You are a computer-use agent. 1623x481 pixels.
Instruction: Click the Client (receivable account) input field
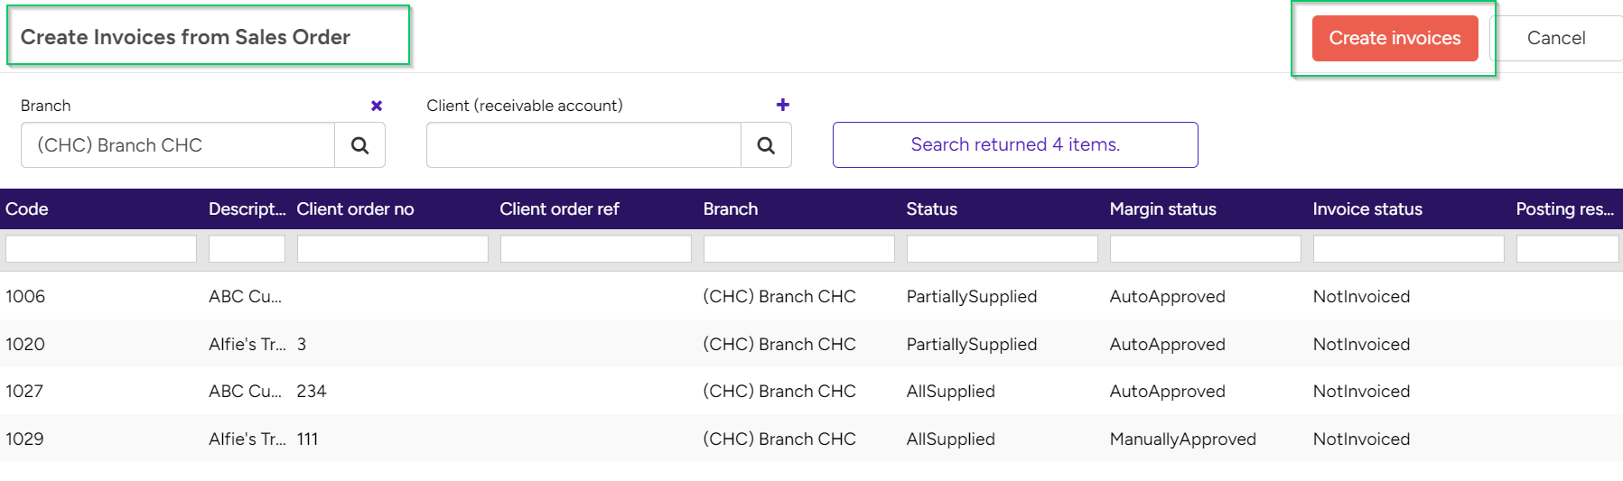point(583,145)
